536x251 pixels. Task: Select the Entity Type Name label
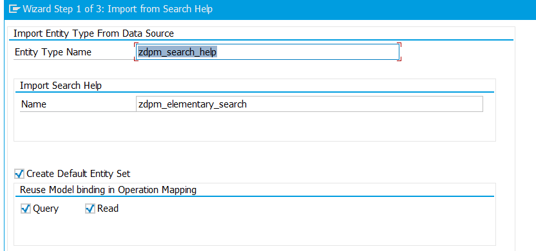tap(53, 52)
